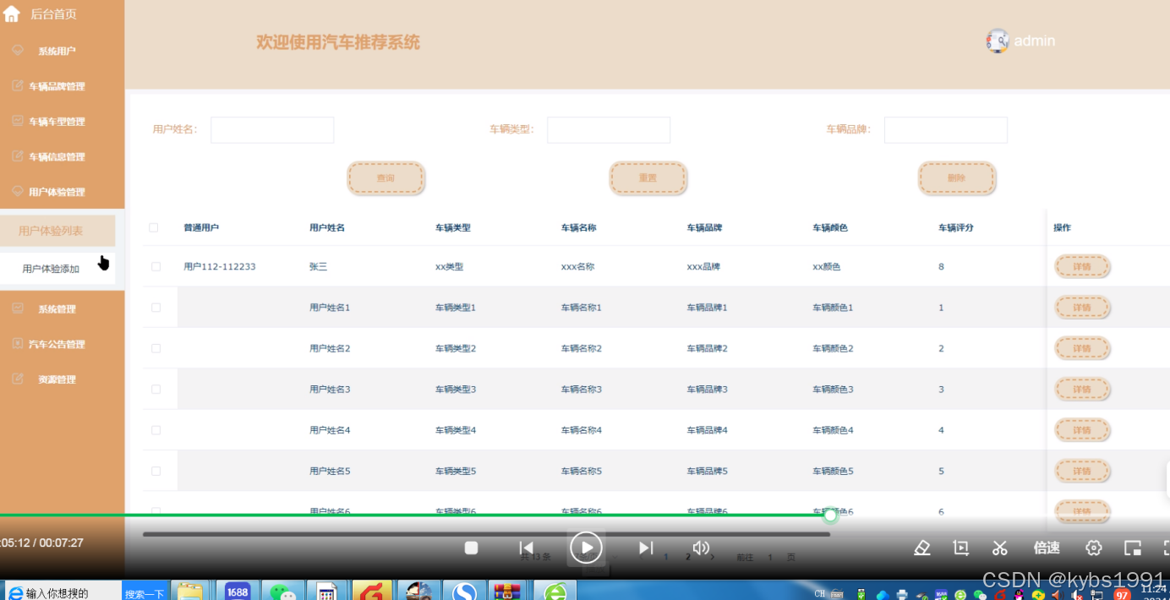Click the 资源管理 edit icon
This screenshot has height=600, width=1170.
[x=18, y=379]
